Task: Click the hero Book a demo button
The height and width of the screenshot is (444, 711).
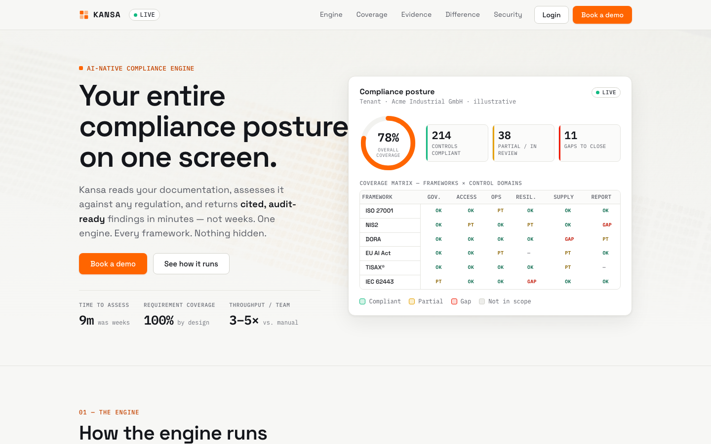Action: pos(113,264)
